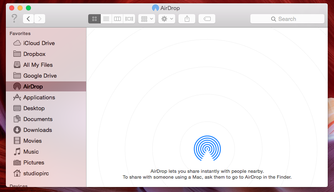This screenshot has width=334, height=192.
Task: Select All My Files
Action: 46,65
